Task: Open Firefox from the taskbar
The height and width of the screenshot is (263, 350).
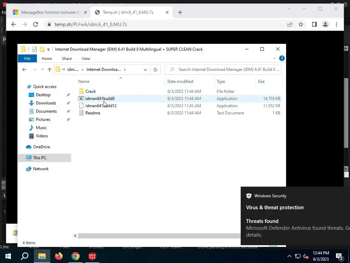Action: (59, 256)
